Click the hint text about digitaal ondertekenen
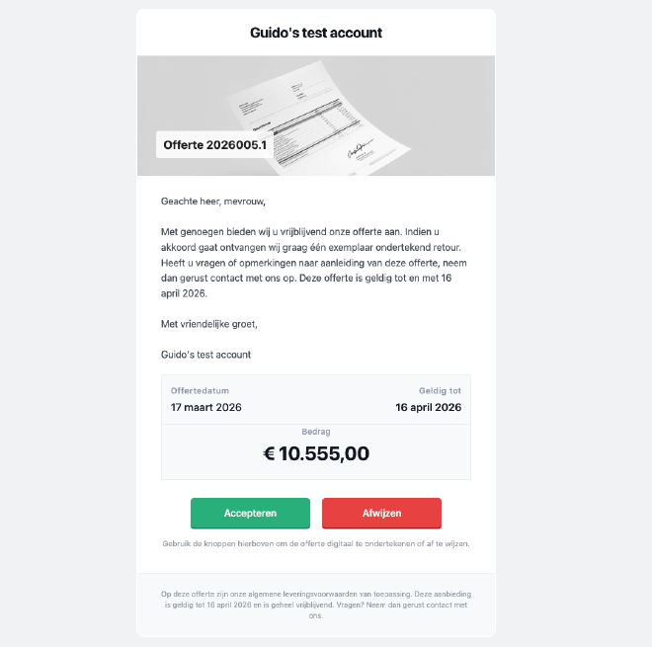652x647 pixels. pyautogui.click(x=316, y=543)
